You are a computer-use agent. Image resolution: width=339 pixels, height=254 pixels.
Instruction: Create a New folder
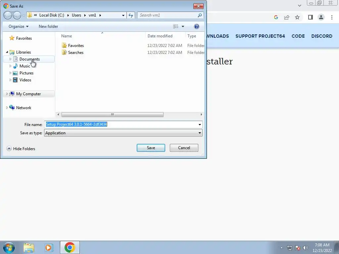[x=48, y=26]
